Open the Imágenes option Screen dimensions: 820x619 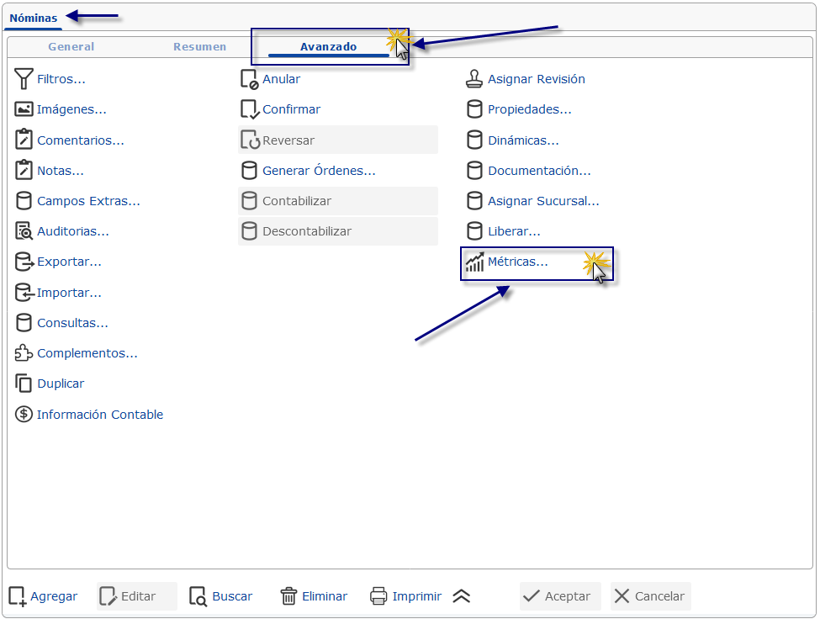(71, 109)
